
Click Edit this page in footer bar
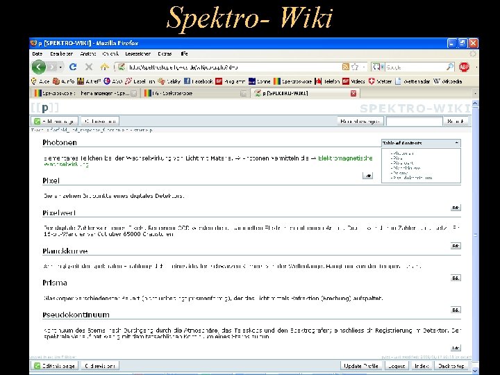pos(55,366)
